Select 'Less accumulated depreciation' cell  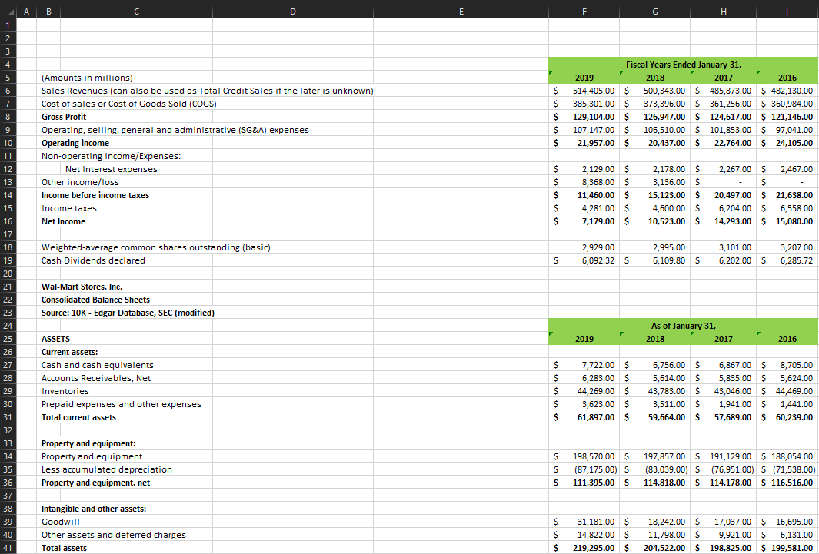(x=107, y=469)
